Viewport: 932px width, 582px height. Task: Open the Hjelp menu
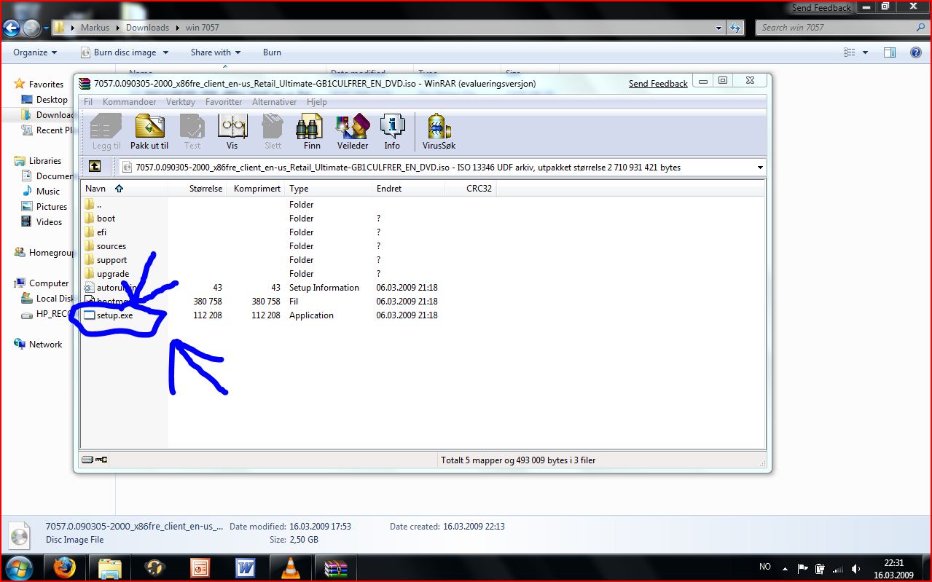tap(316, 102)
